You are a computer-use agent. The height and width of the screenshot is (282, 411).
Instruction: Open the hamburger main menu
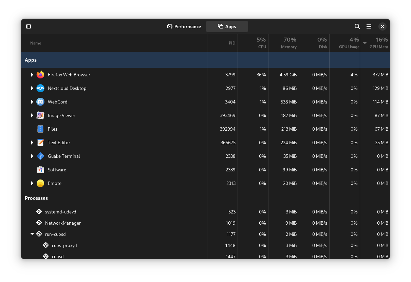tap(369, 26)
